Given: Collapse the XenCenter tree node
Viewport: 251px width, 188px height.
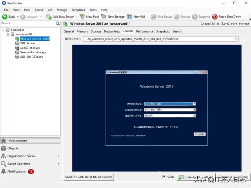Looking at the screenshot, I should click(3, 30).
